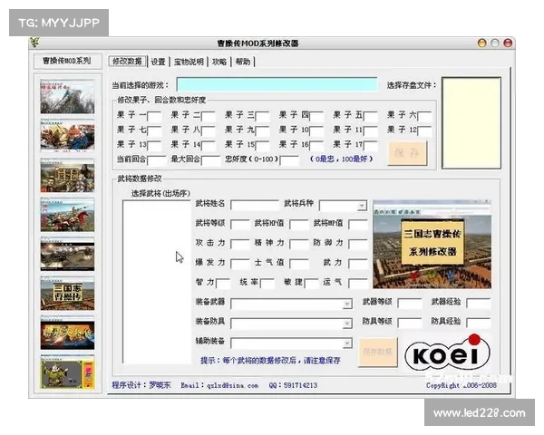Expand the 辅助装备 dropdown
Image resolution: width=544 pixels, height=435 pixels.
[x=347, y=343]
